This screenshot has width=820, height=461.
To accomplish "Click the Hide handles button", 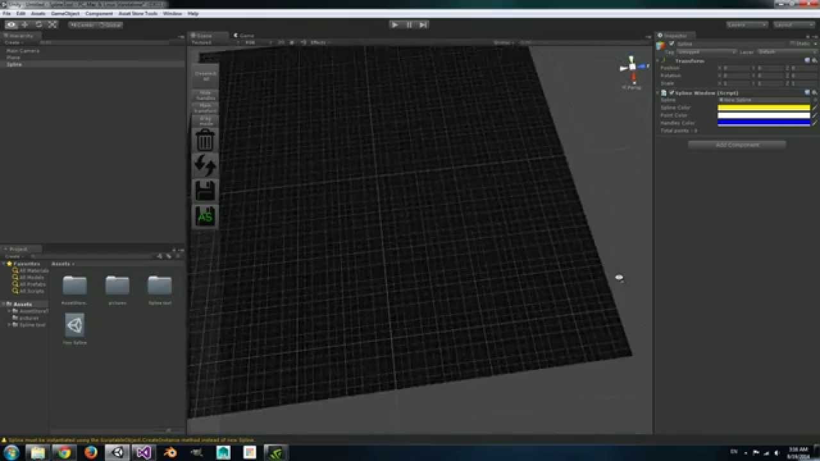I will click(205, 95).
